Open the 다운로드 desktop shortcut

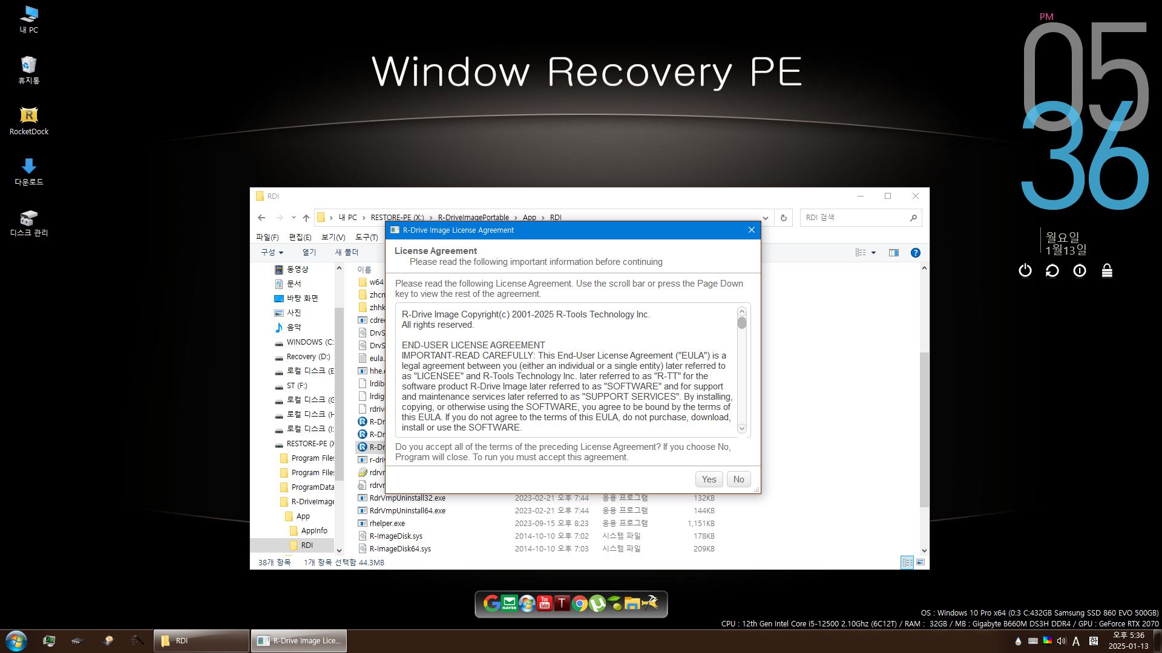(28, 172)
